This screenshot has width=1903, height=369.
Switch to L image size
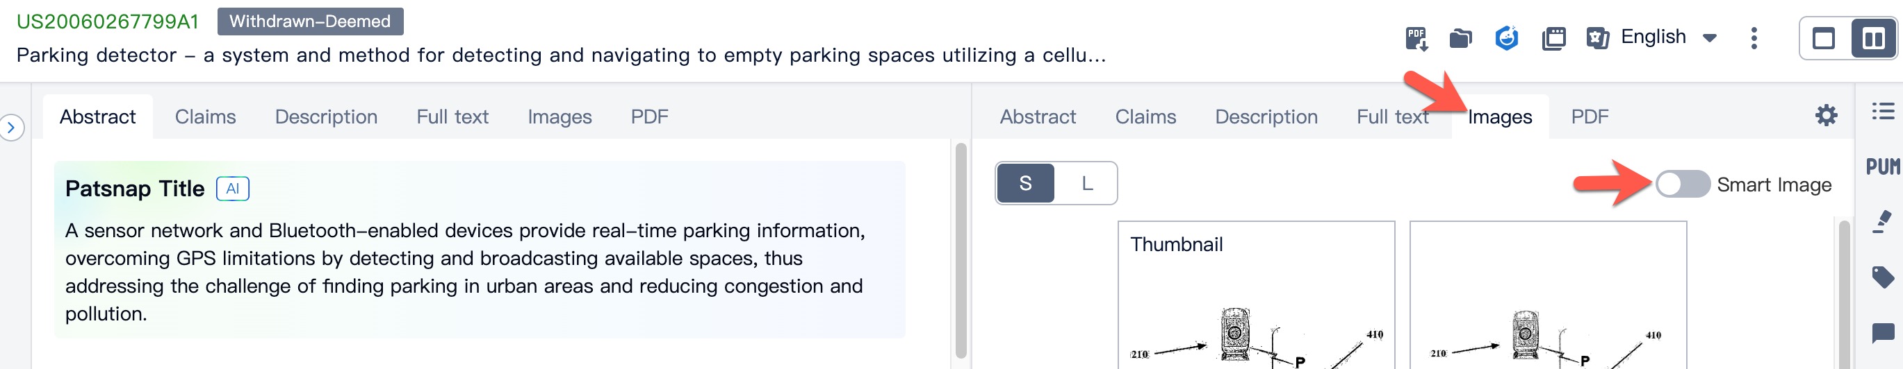(1087, 183)
